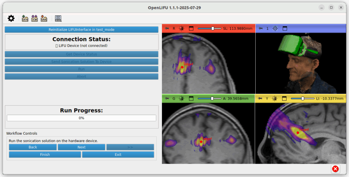Click Send Sonication Solution To Device
The image size is (349, 177).
tap(81, 62)
